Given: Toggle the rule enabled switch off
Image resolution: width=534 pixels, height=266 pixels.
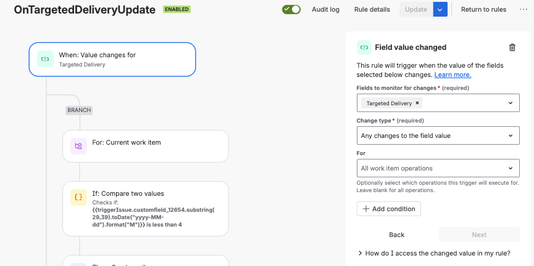Looking at the screenshot, I should pyautogui.click(x=291, y=9).
